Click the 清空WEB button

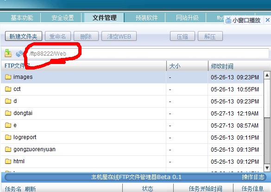pyautogui.click(x=119, y=36)
